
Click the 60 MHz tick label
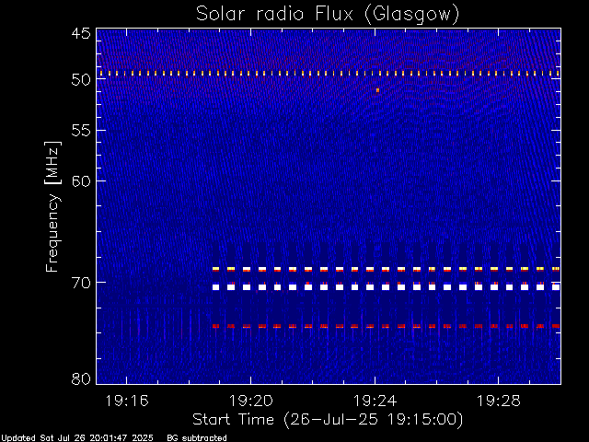point(81,180)
